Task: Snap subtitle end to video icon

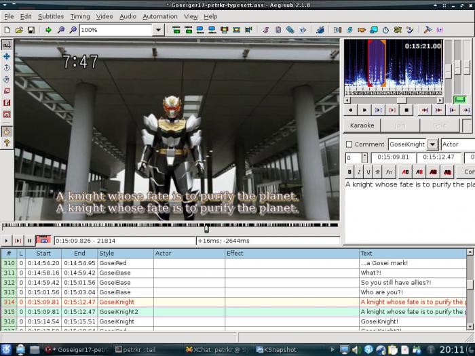Action: (x=212, y=30)
